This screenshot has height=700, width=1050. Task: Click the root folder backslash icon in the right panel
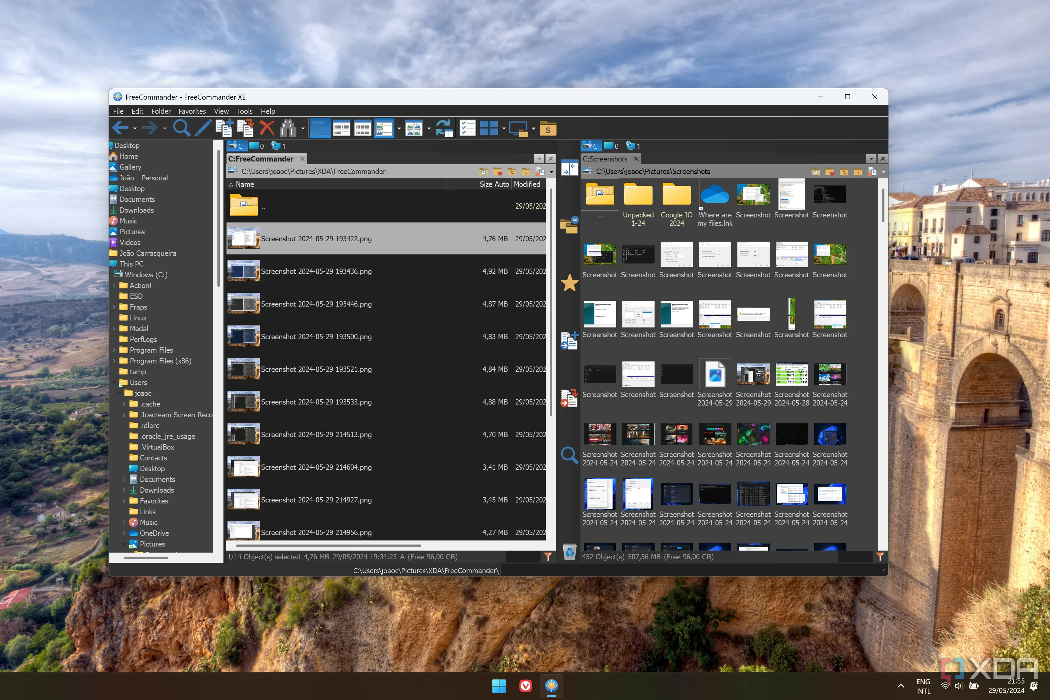(x=858, y=171)
